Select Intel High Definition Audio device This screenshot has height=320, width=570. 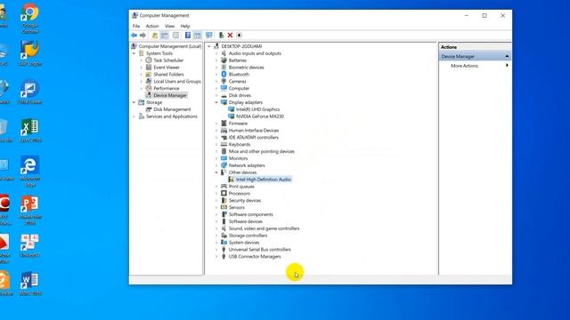coord(264,180)
